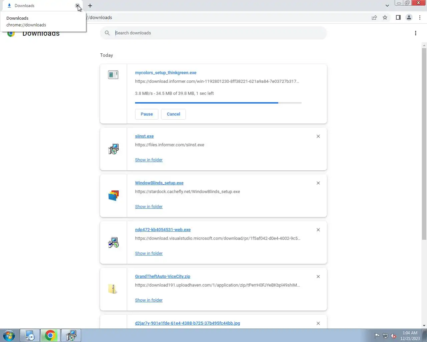Open the disc installer taskbar icon
This screenshot has width=427, height=342.
(x=30, y=335)
